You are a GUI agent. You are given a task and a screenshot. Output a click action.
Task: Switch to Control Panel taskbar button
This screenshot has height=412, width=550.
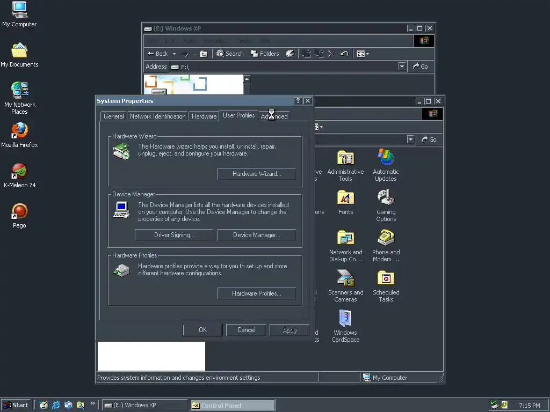point(233,406)
